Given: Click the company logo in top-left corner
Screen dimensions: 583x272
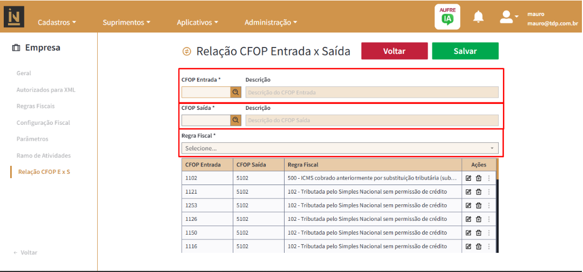Looking at the screenshot, I should click(14, 17).
